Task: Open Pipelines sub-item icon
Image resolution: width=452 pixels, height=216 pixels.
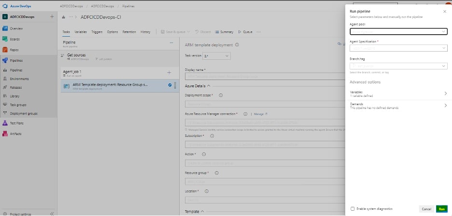Action: [x=5, y=70]
